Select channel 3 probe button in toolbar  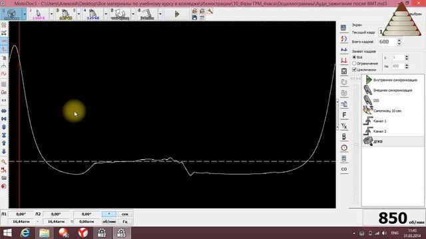(66, 14)
